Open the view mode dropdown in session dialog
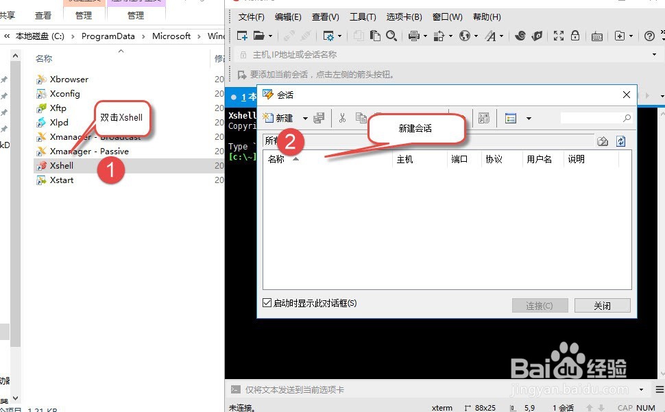 point(528,118)
